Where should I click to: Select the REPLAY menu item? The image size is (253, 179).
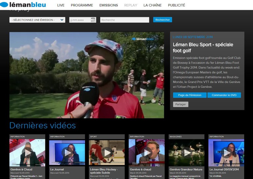pyautogui.click(x=131, y=5)
